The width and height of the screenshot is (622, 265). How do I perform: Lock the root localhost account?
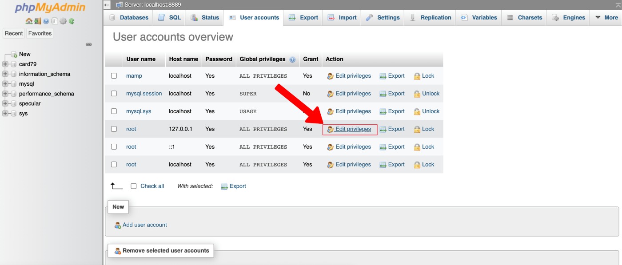click(424, 165)
